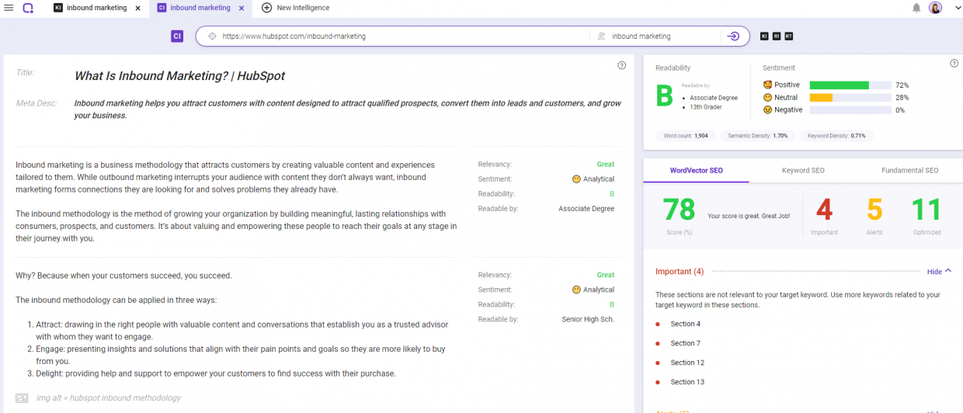This screenshot has width=963, height=413.
Task: Click the Optimized count 11
Action: coord(926,210)
